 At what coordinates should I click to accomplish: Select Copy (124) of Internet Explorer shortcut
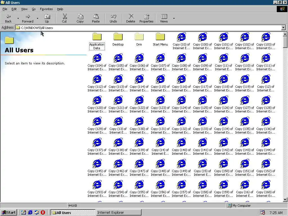tap(181, 105)
